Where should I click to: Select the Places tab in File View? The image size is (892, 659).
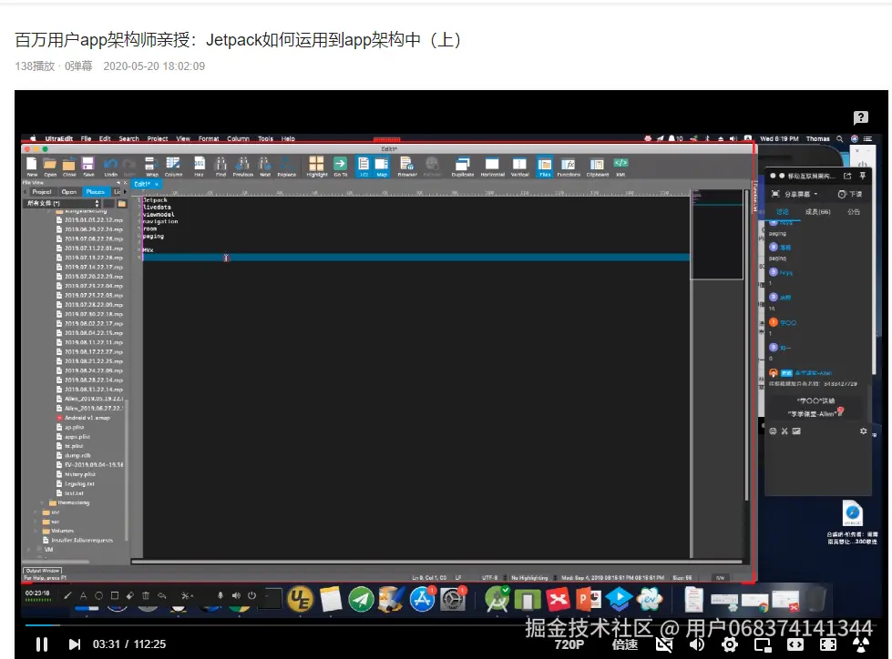[x=96, y=192]
